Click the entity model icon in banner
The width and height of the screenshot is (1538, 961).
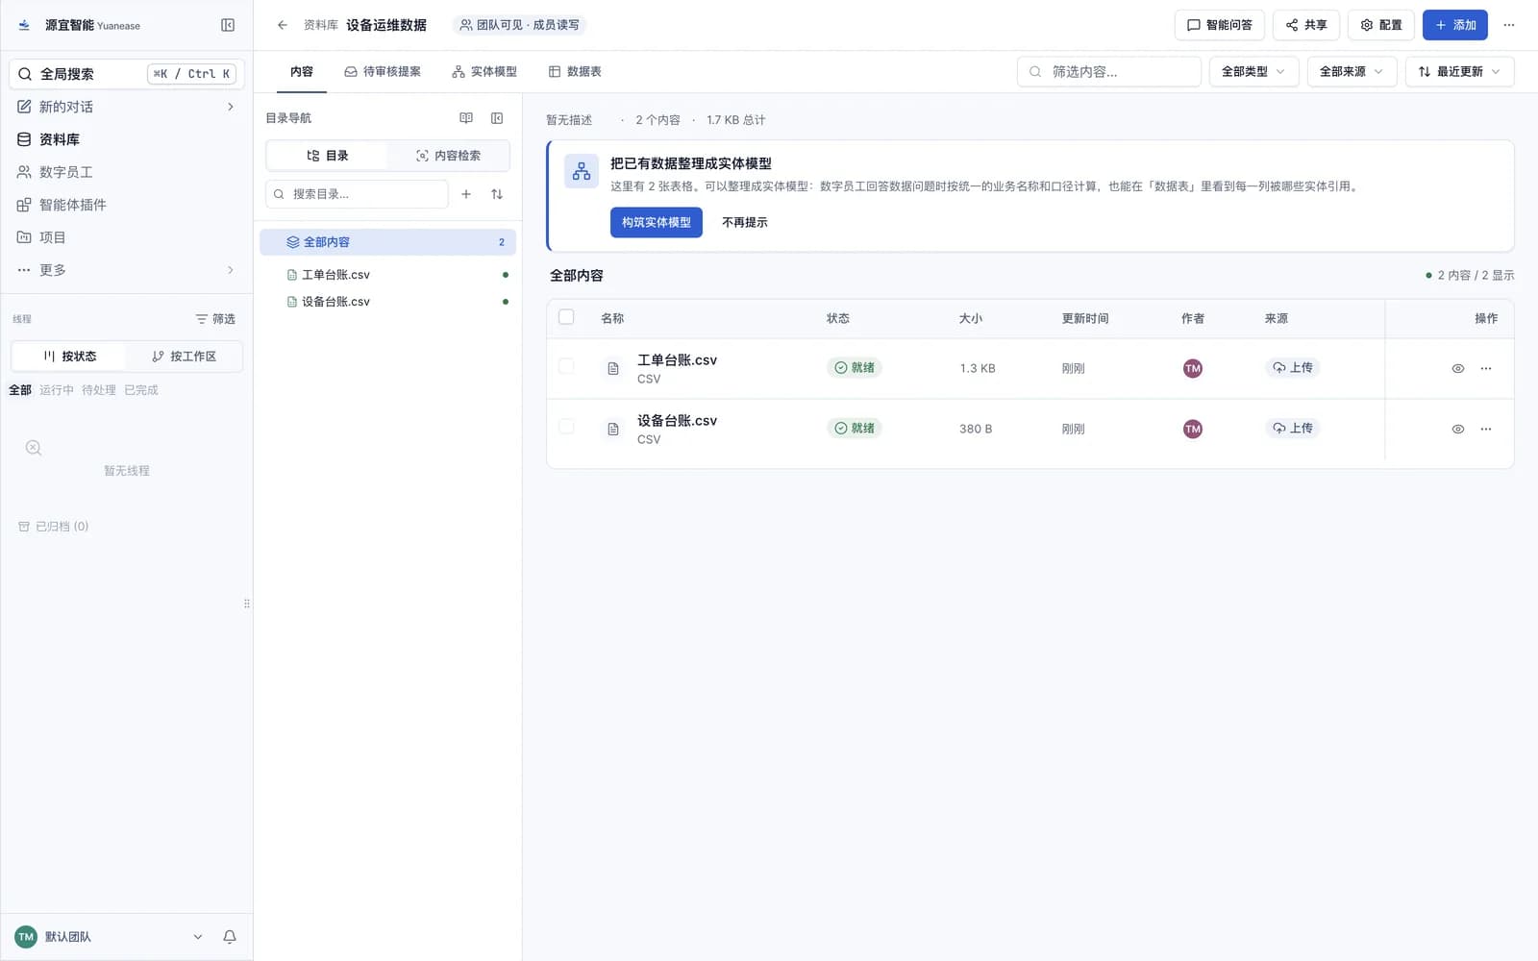[x=582, y=172]
